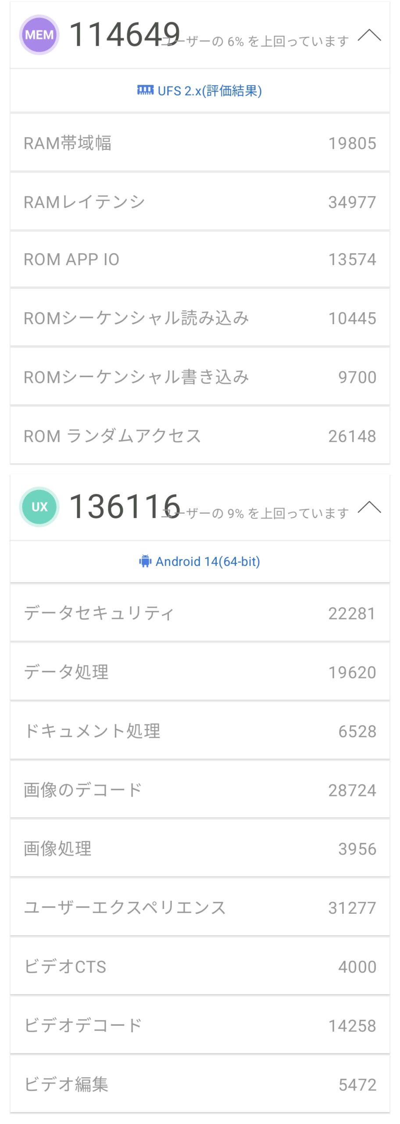Tap the ROMシーケンシャル書き込み row
This screenshot has width=400, height=1124.
(200, 376)
